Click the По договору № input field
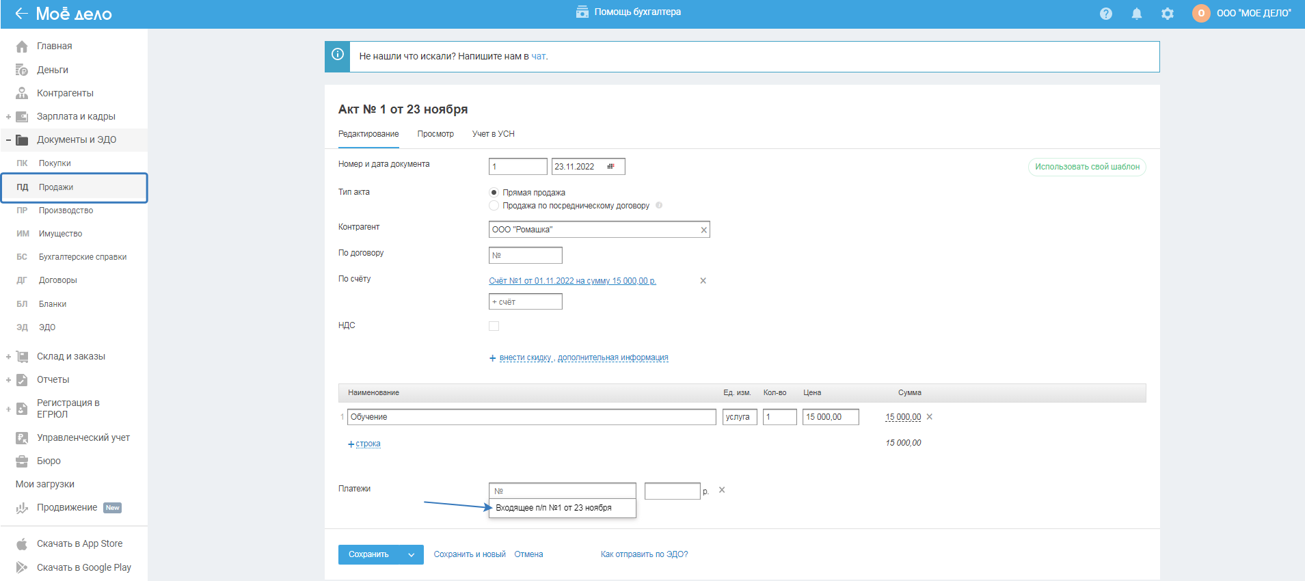 [x=526, y=256]
